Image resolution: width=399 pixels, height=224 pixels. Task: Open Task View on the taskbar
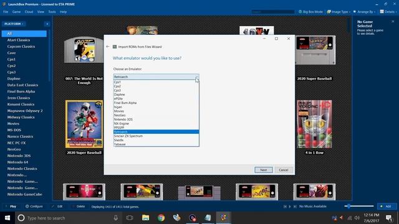[x=130, y=218]
